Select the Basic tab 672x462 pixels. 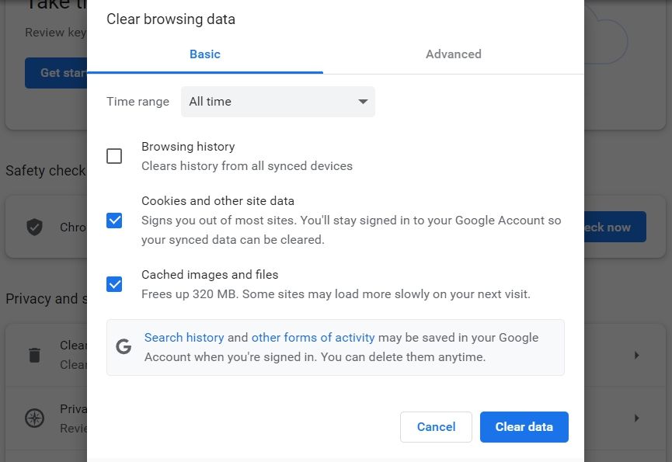204,54
